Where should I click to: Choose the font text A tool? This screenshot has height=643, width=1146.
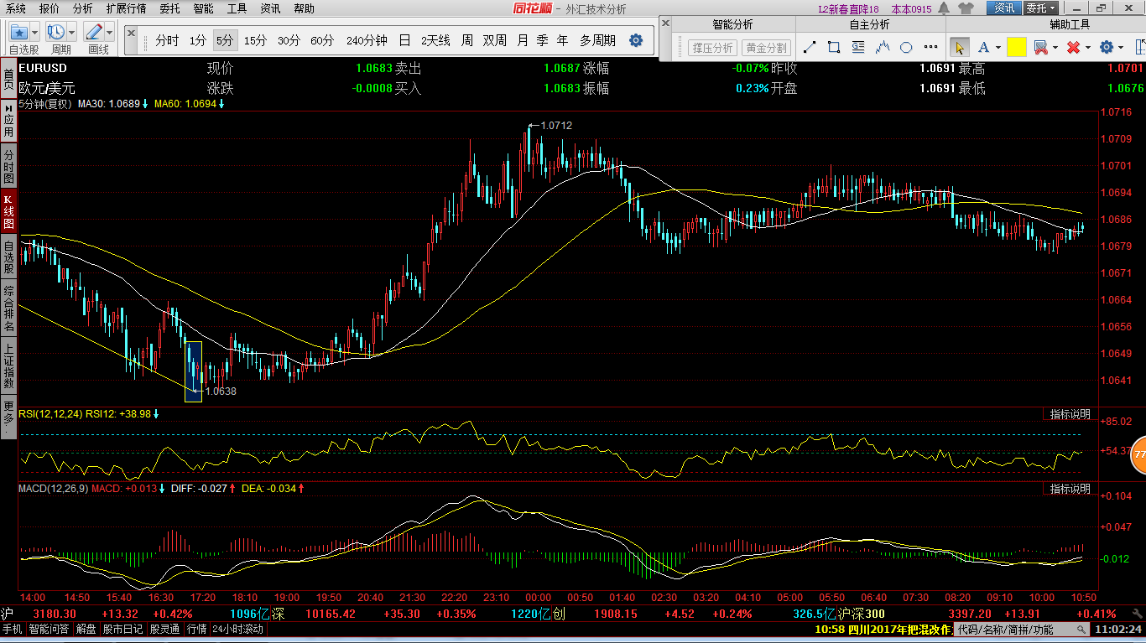pyautogui.click(x=982, y=48)
